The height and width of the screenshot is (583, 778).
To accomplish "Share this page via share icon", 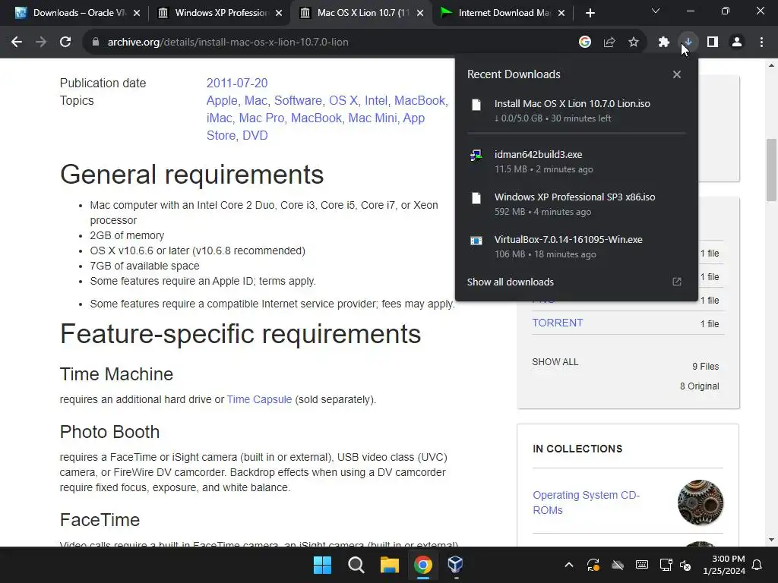I will (x=609, y=43).
